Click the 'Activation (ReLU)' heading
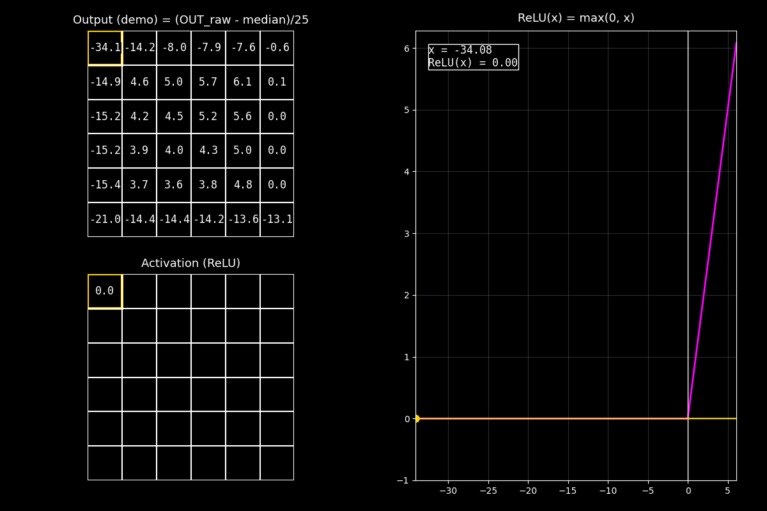Screen dimensions: 767x511 tap(190, 263)
